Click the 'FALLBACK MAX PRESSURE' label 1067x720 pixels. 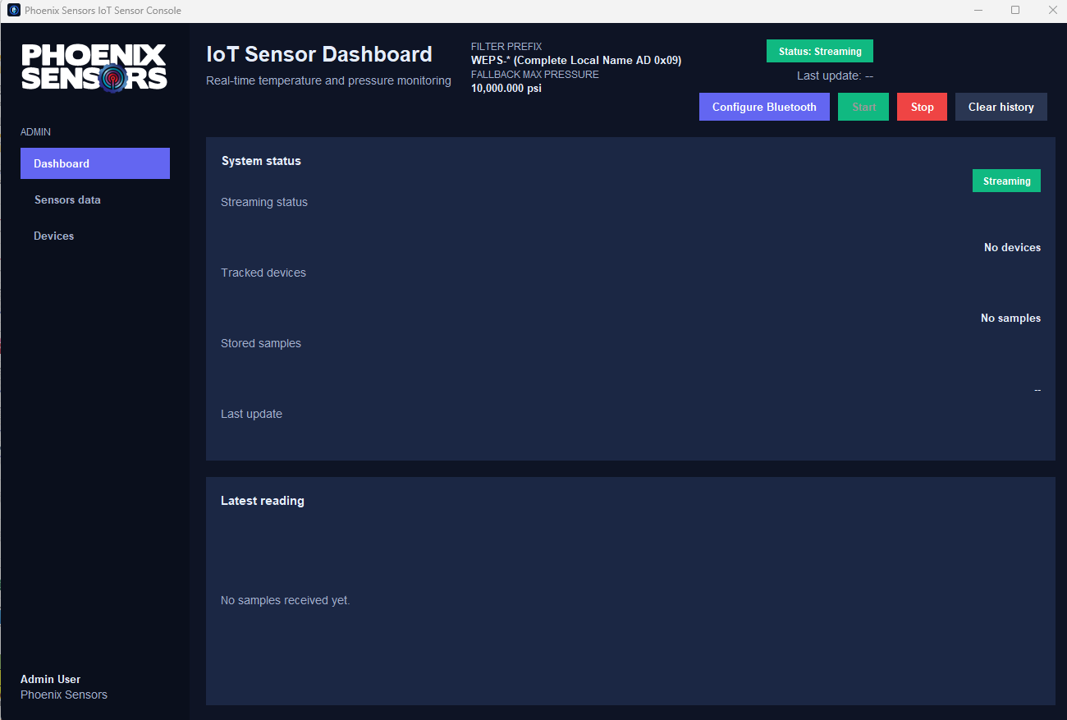pyautogui.click(x=535, y=75)
